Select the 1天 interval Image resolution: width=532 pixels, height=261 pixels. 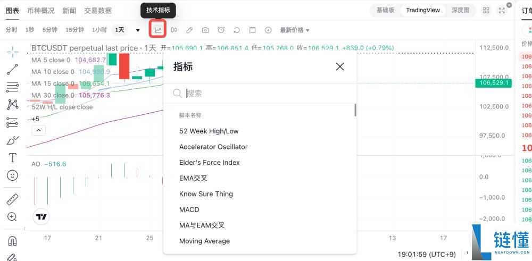(119, 30)
